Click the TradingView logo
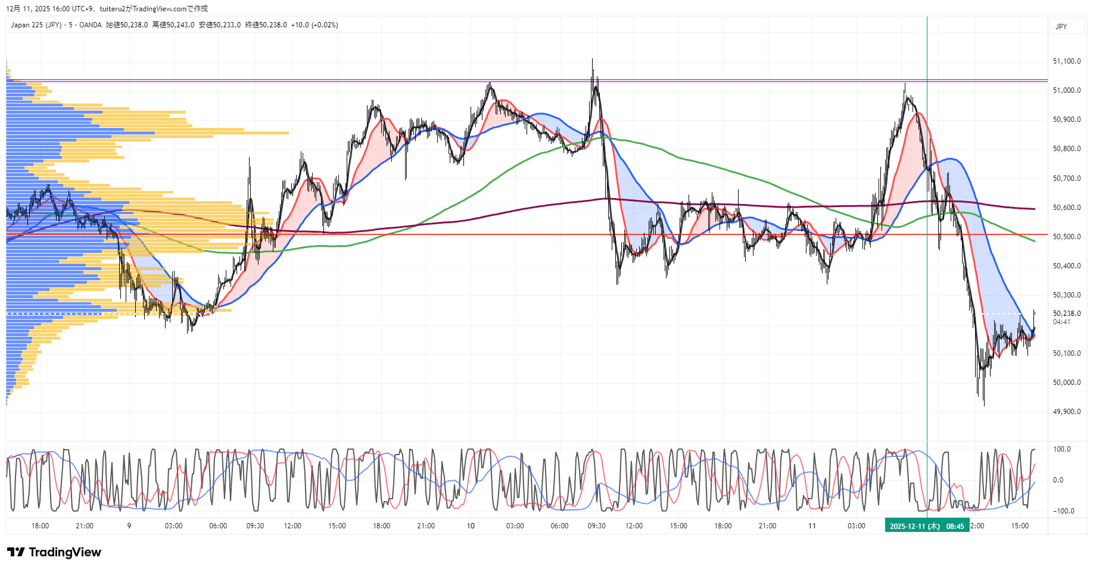Image resolution: width=1093 pixels, height=570 pixels. [54, 552]
